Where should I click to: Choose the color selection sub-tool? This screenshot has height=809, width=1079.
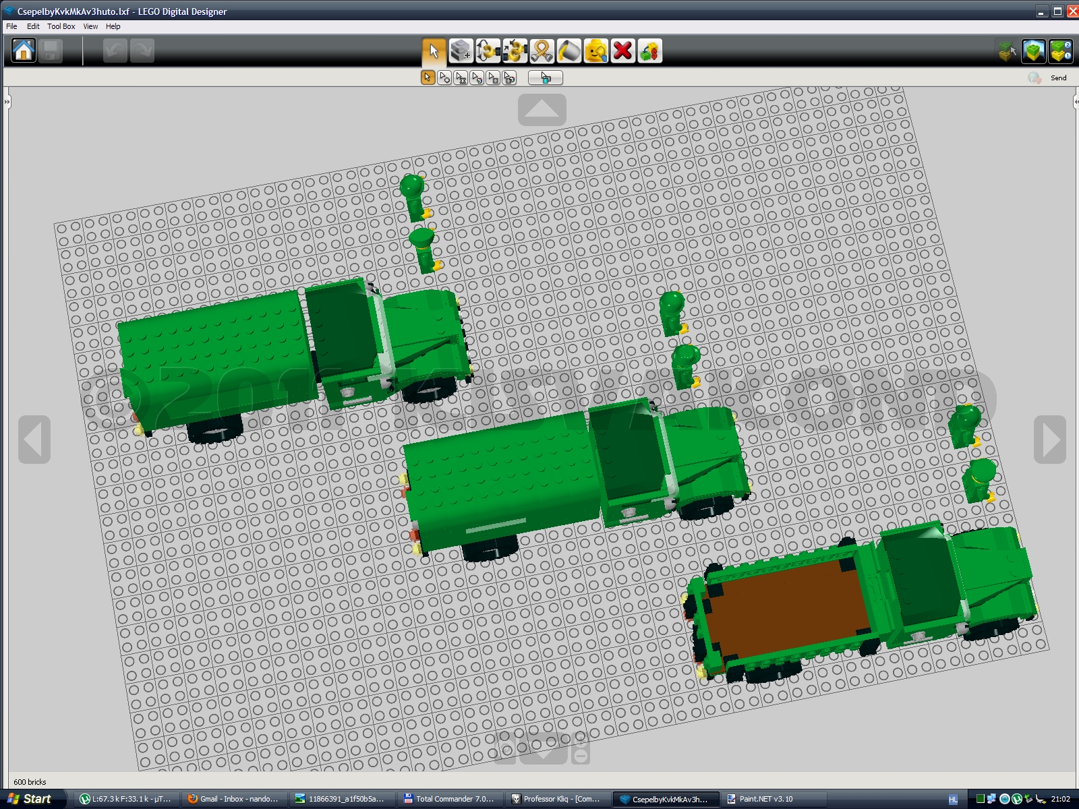477,78
